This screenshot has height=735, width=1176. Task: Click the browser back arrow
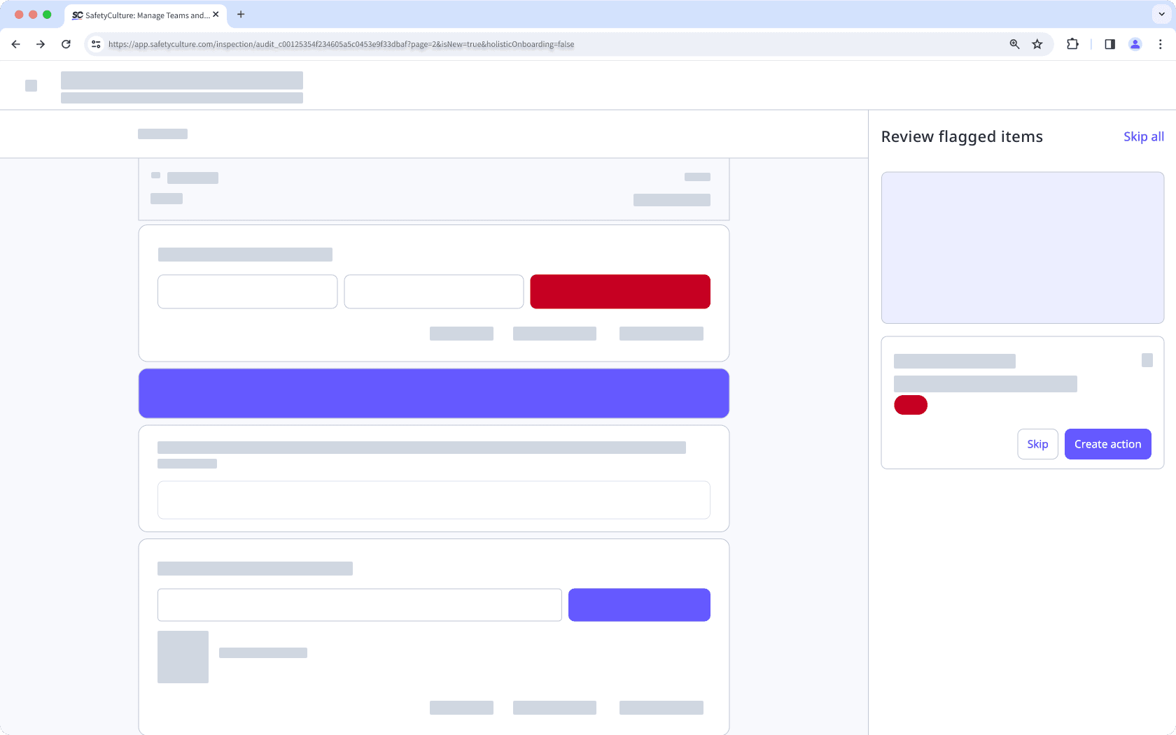click(15, 44)
